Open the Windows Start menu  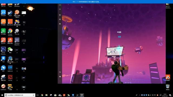2,95
